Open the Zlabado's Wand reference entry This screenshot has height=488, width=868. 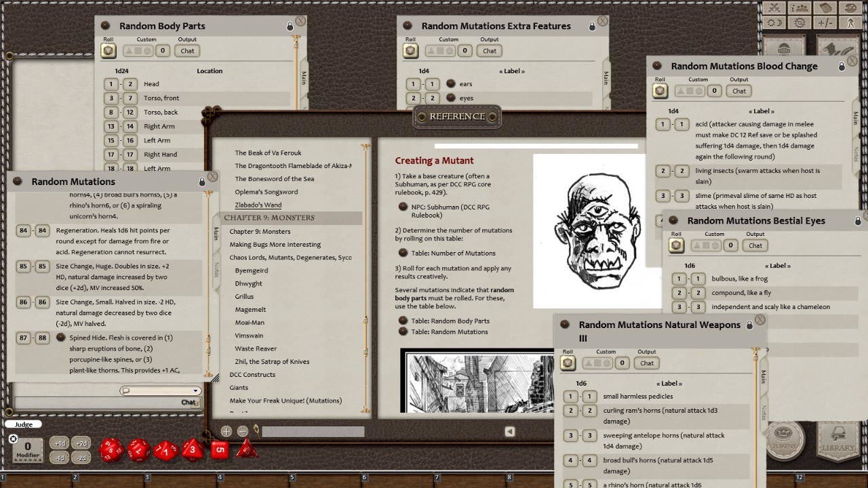pyautogui.click(x=257, y=204)
